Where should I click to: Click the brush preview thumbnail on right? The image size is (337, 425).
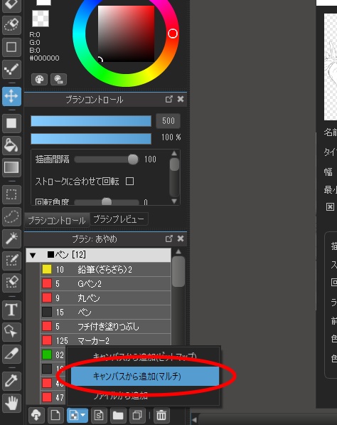pyautogui.click(x=331, y=67)
